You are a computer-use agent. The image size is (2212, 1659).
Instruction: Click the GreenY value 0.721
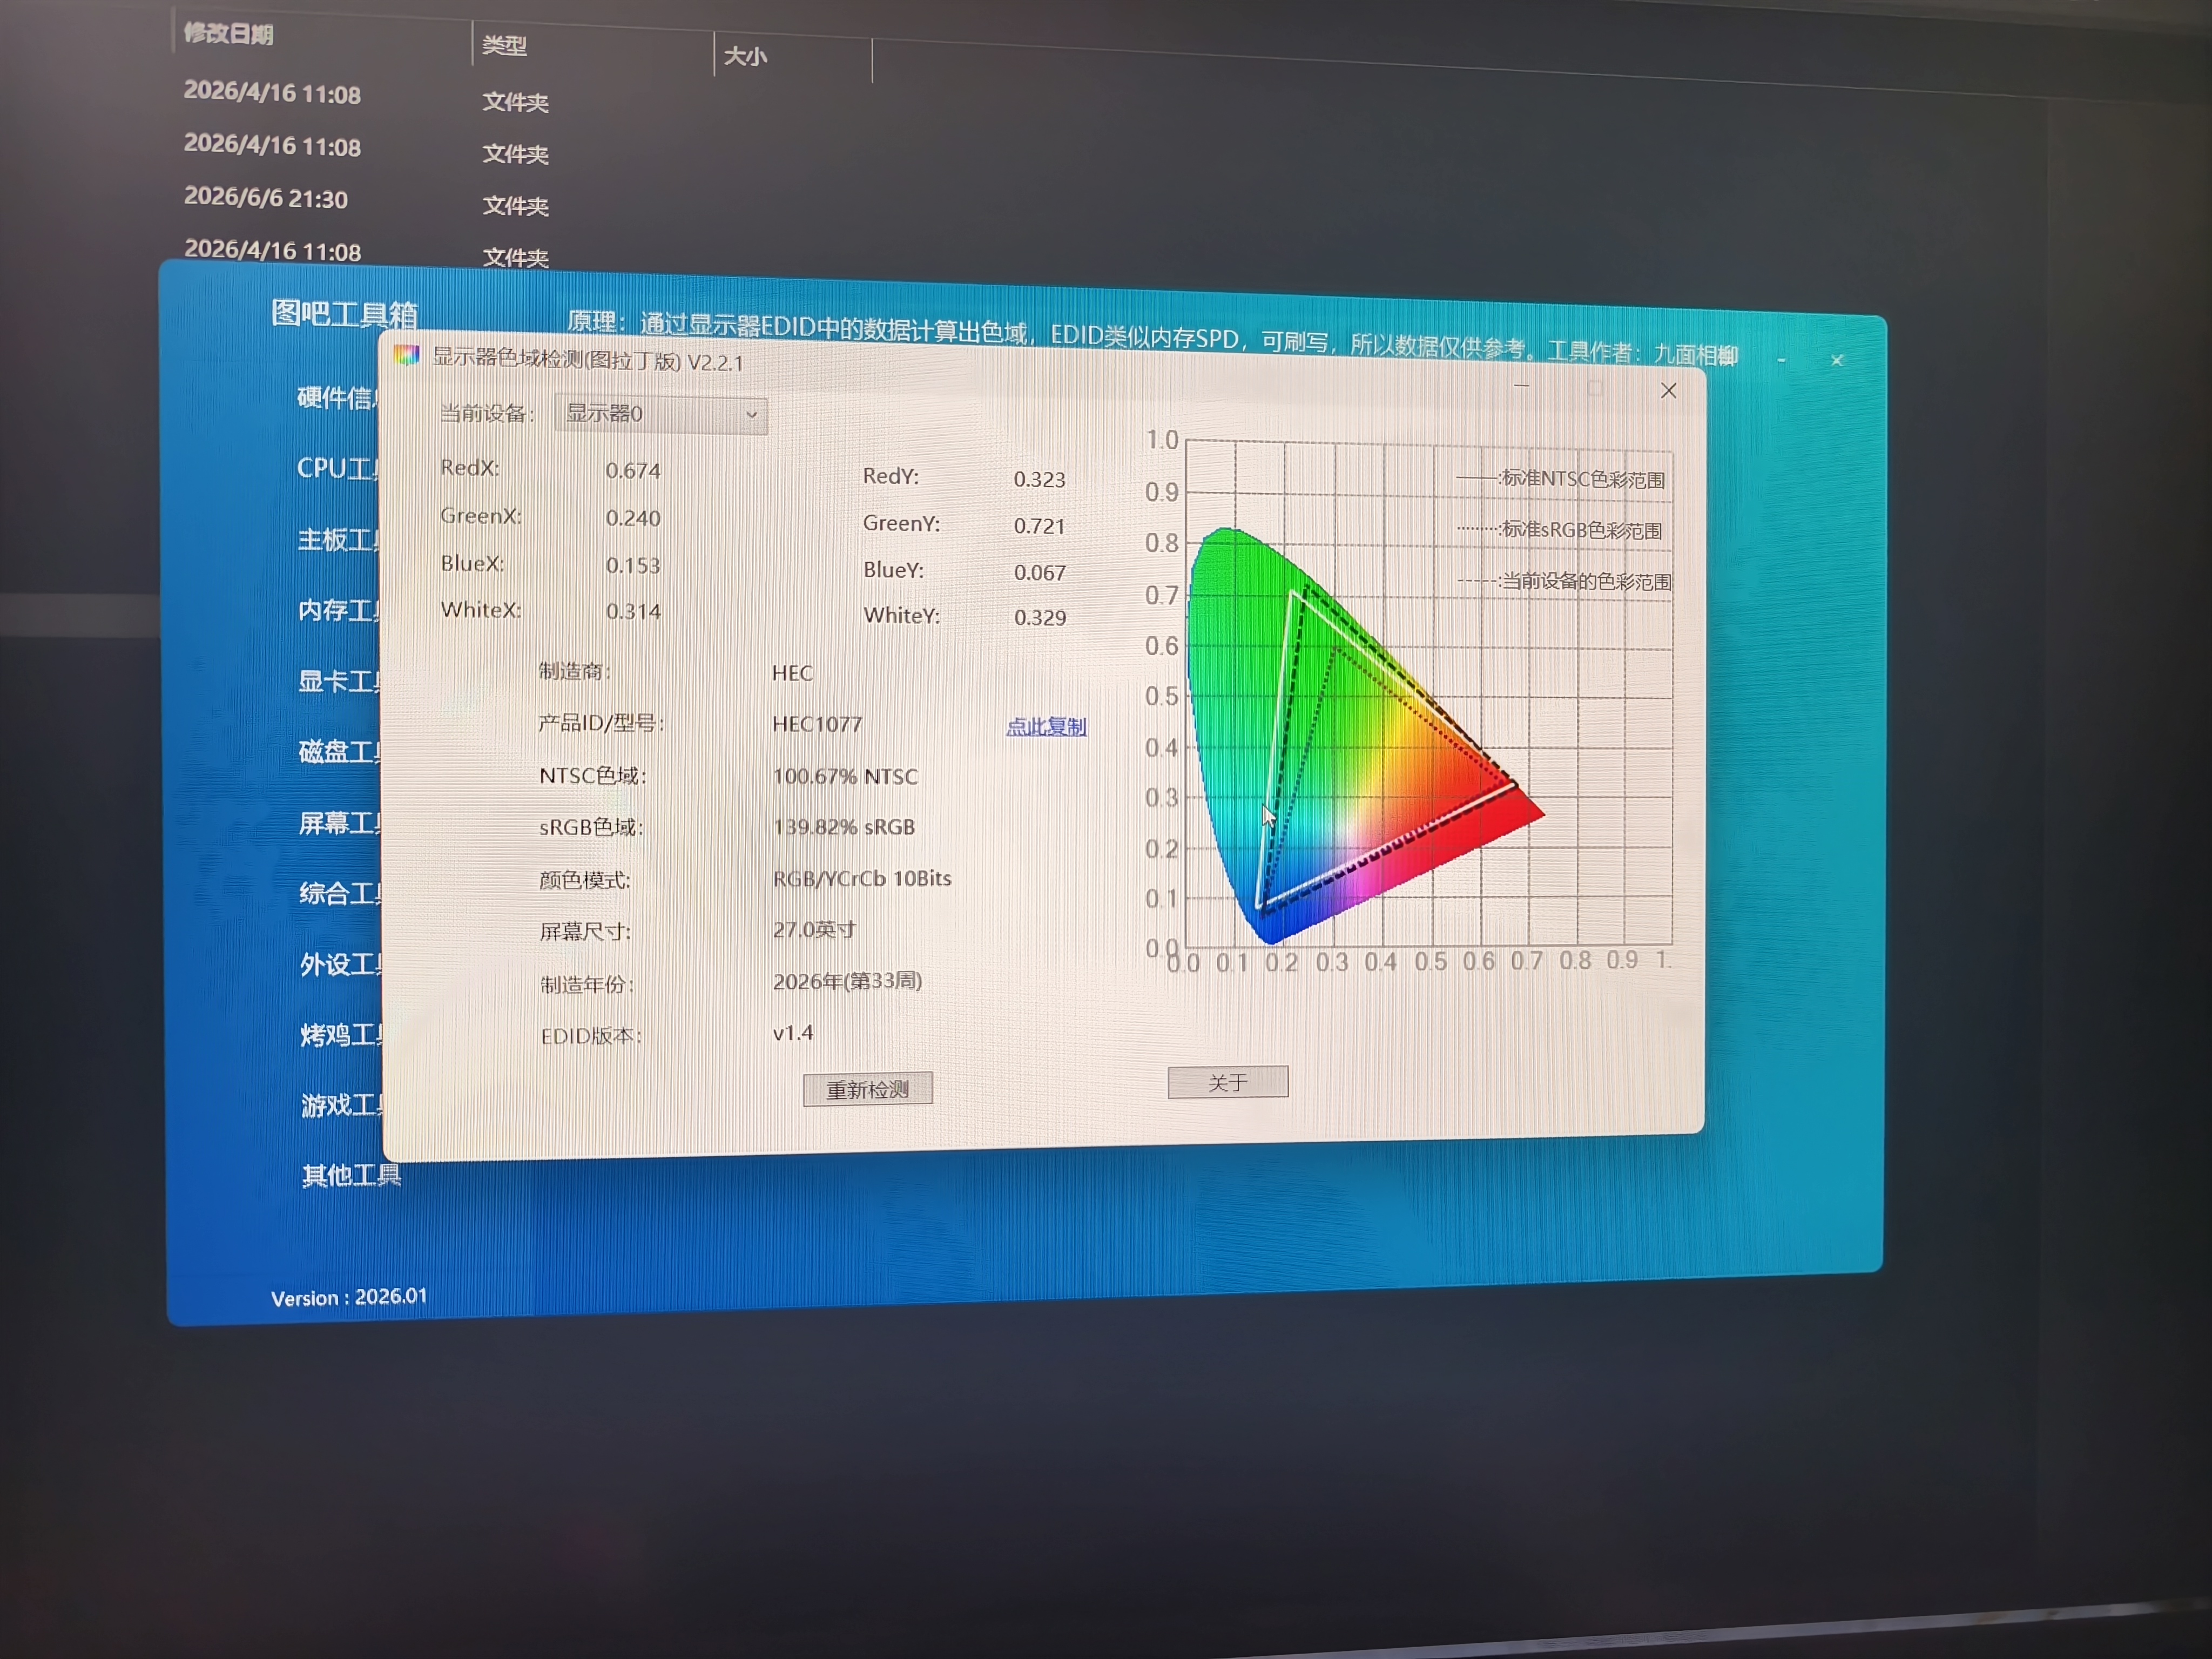(x=1039, y=526)
